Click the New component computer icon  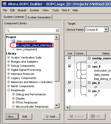[13, 41]
